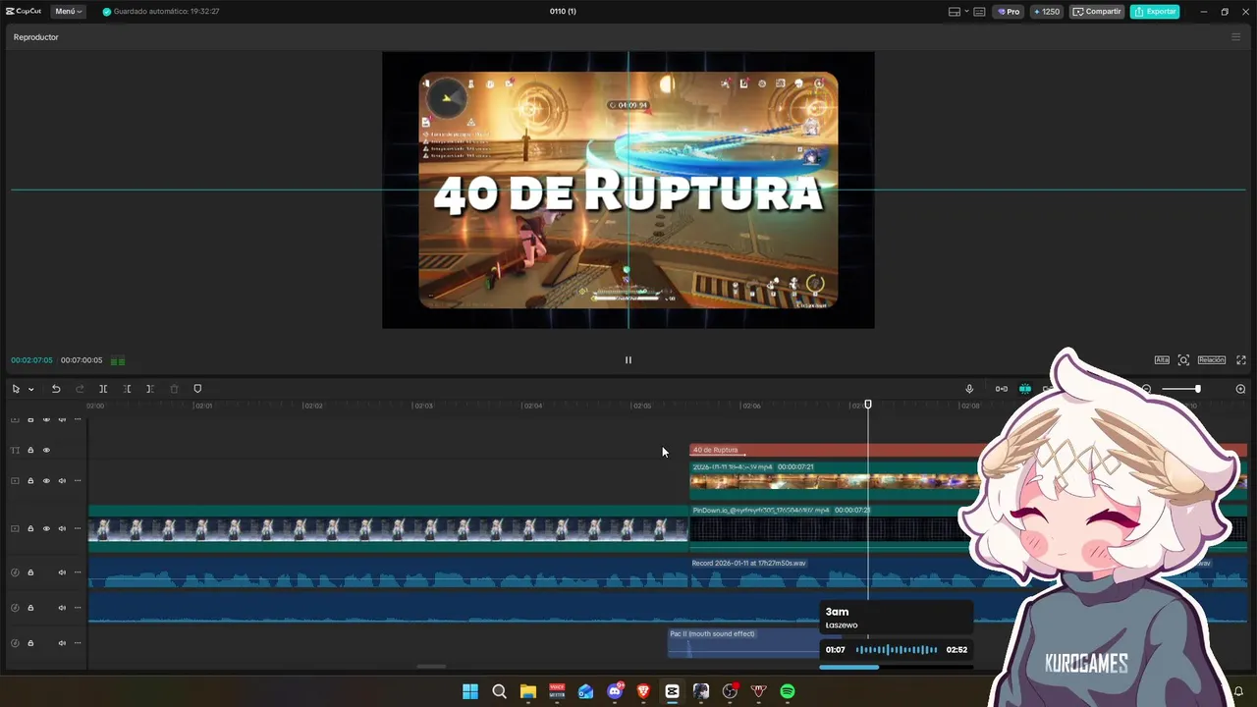Expand the select tool mode arrow
Image resolution: width=1257 pixels, height=707 pixels.
click(x=30, y=390)
